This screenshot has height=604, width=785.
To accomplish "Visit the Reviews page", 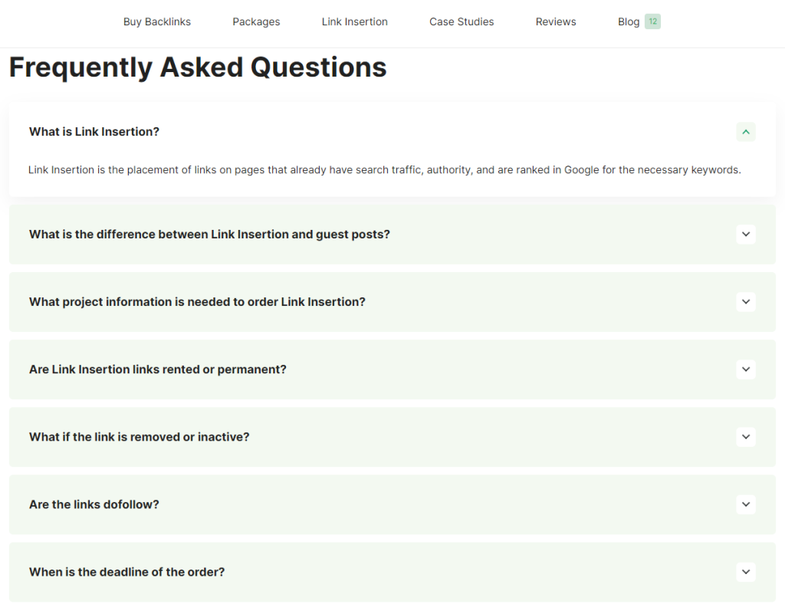I will pyautogui.click(x=556, y=21).
